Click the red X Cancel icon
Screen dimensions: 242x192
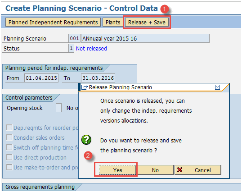coord(179,170)
